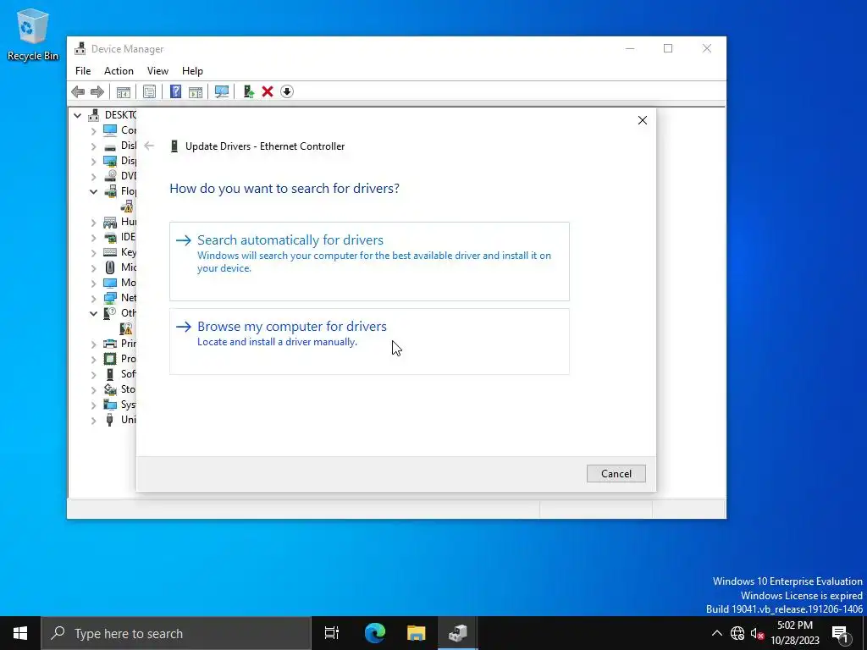The height and width of the screenshot is (650, 867).
Task: Select the Recycle Bin desktop icon
Action: [33, 34]
